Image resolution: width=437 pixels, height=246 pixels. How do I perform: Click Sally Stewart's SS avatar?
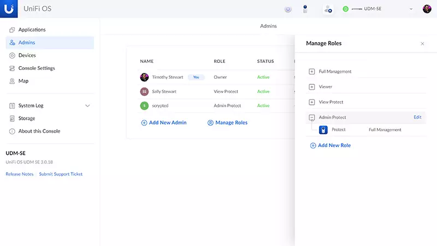click(144, 91)
